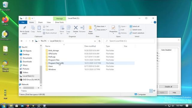
Task: Click Select none in ribbon
Action: 136,30
